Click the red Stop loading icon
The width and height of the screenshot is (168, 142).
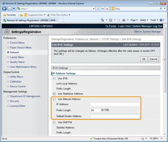[107, 9]
